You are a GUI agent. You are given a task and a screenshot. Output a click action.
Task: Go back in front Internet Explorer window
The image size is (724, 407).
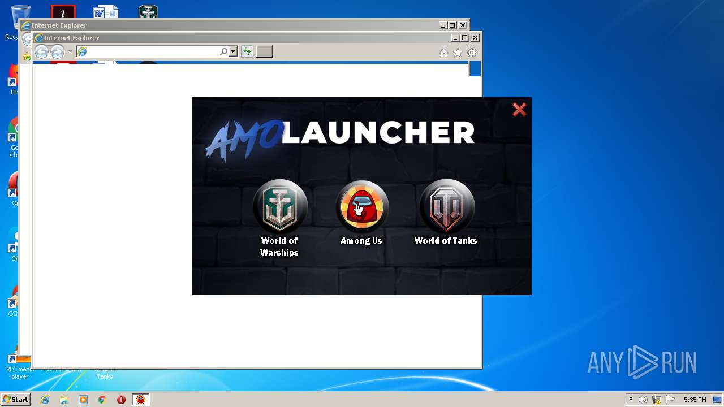click(x=42, y=52)
